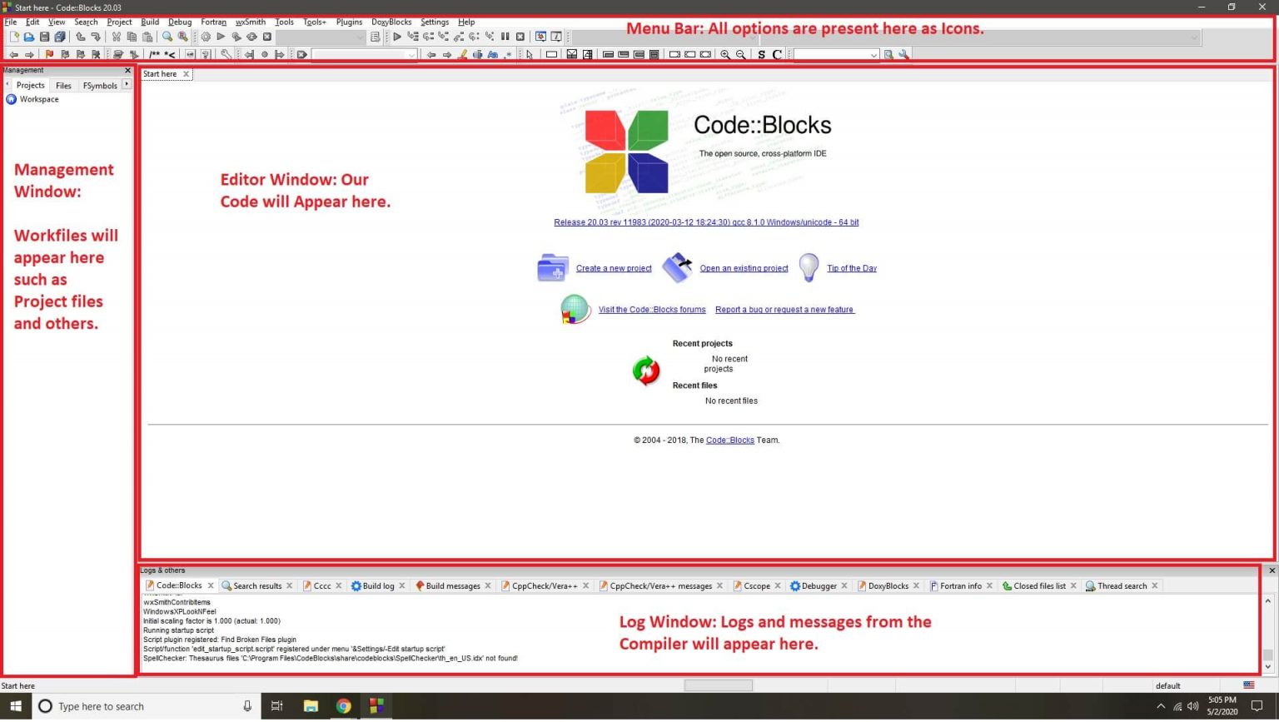Click the Abort build icon

267,37
